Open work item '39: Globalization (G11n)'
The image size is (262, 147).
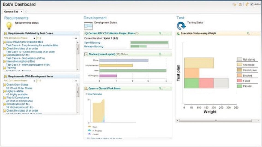point(20,107)
